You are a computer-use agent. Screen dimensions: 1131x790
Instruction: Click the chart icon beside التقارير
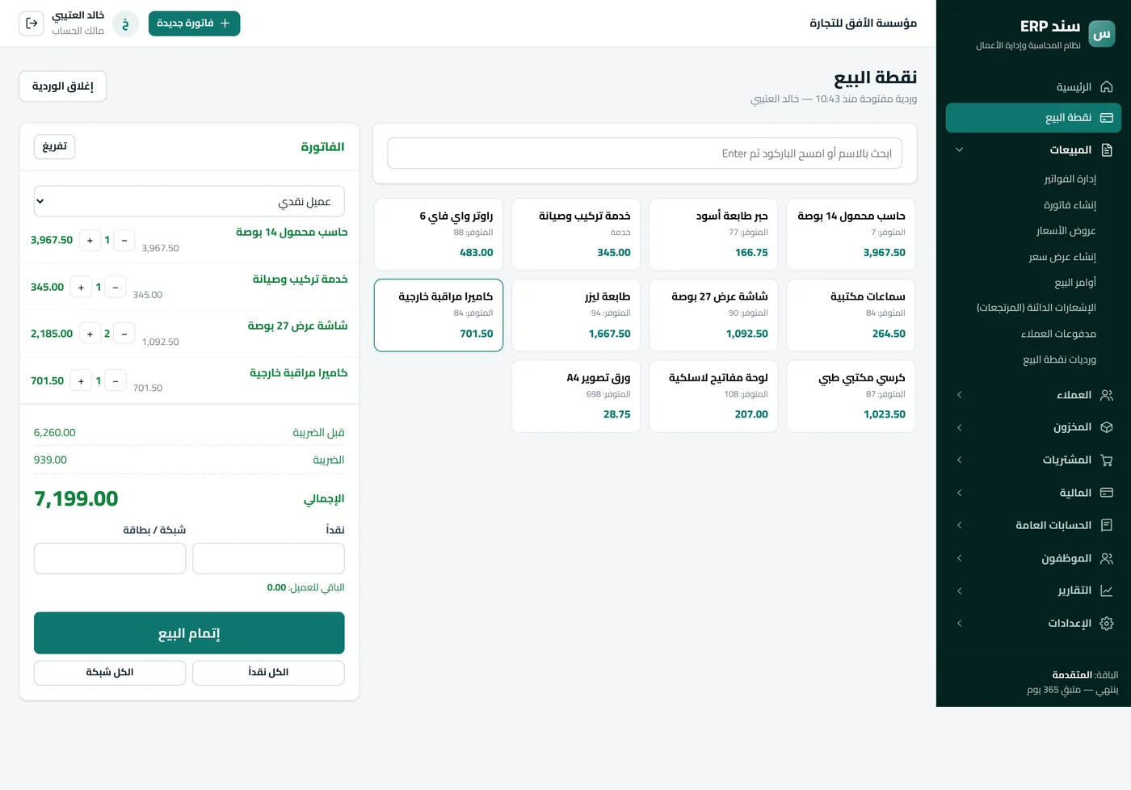coord(1107,590)
